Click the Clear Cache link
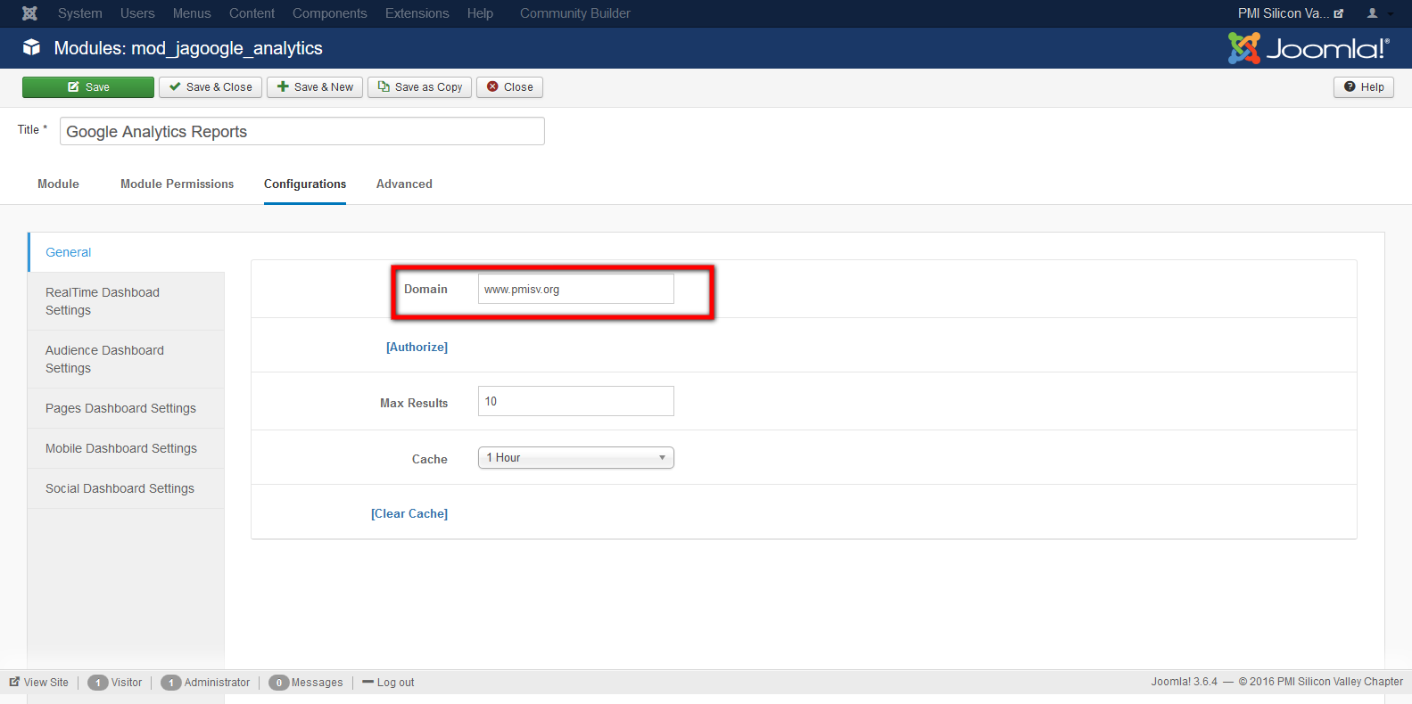The height and width of the screenshot is (704, 1412). (409, 514)
